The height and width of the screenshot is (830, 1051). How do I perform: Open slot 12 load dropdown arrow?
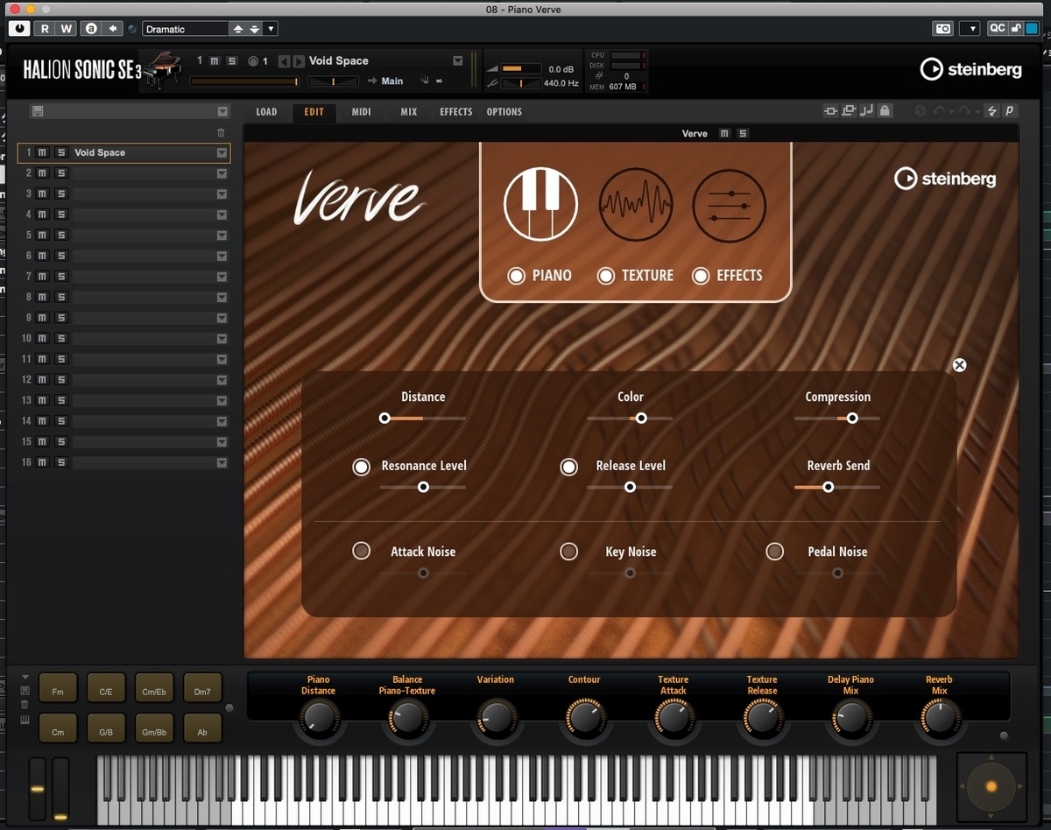[x=222, y=380]
